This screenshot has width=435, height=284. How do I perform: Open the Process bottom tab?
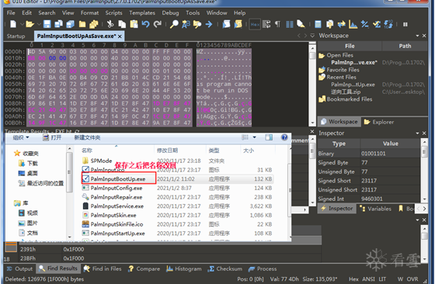click(263, 268)
